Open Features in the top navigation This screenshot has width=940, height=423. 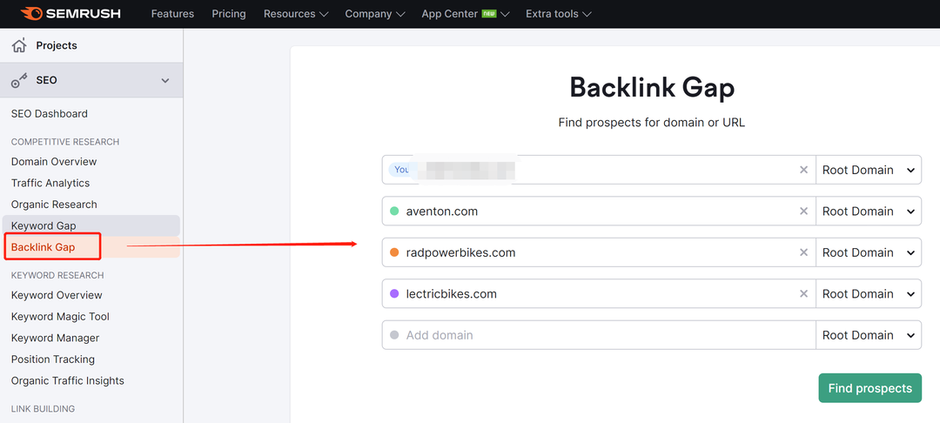click(x=172, y=14)
